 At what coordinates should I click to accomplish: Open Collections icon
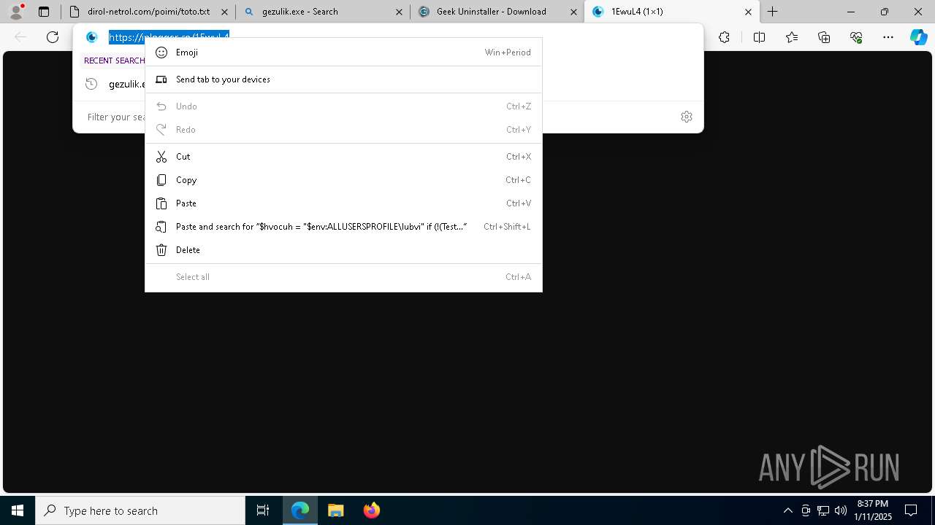[x=824, y=37]
